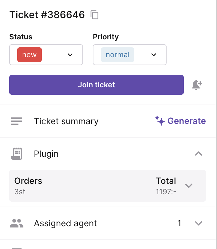The width and height of the screenshot is (217, 249).
Task: Click the 'normal' priority badge
Action: [x=117, y=55]
